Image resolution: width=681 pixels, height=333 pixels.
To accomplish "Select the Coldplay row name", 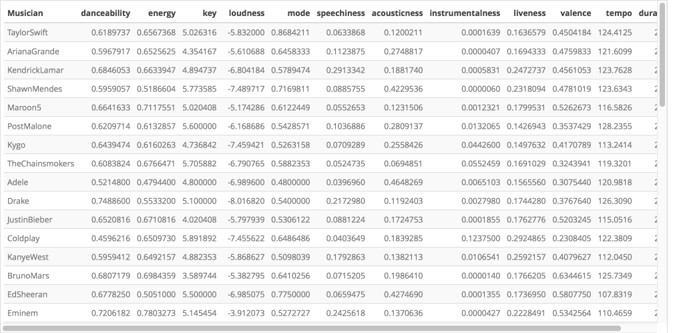I will (23, 238).
